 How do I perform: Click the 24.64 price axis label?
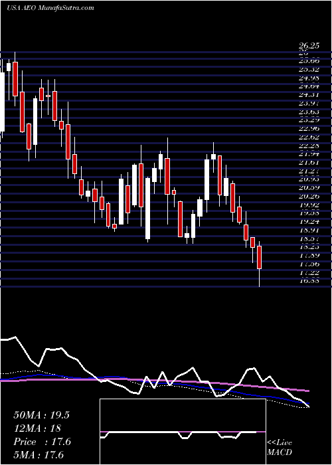click(x=309, y=86)
